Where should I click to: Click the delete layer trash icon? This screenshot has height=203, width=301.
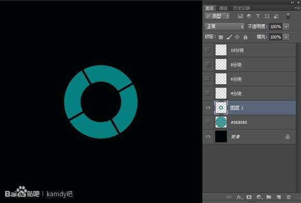click(289, 197)
